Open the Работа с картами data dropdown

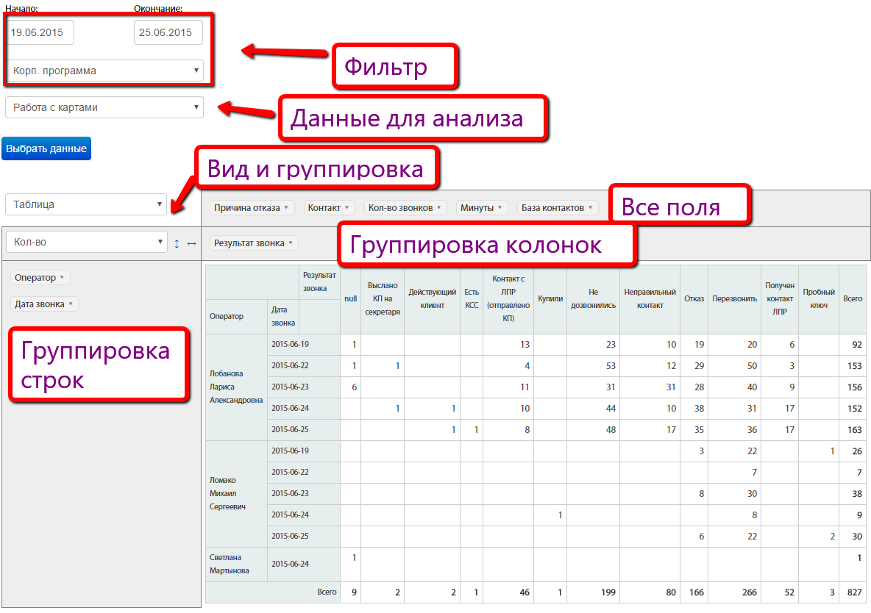(104, 107)
